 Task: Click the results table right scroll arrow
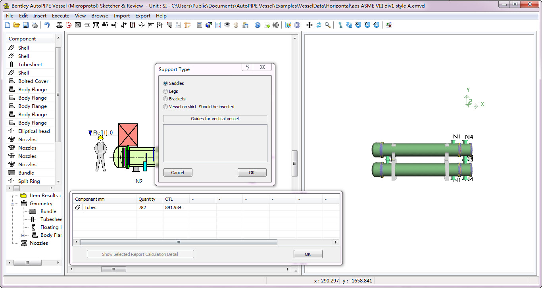point(336,242)
